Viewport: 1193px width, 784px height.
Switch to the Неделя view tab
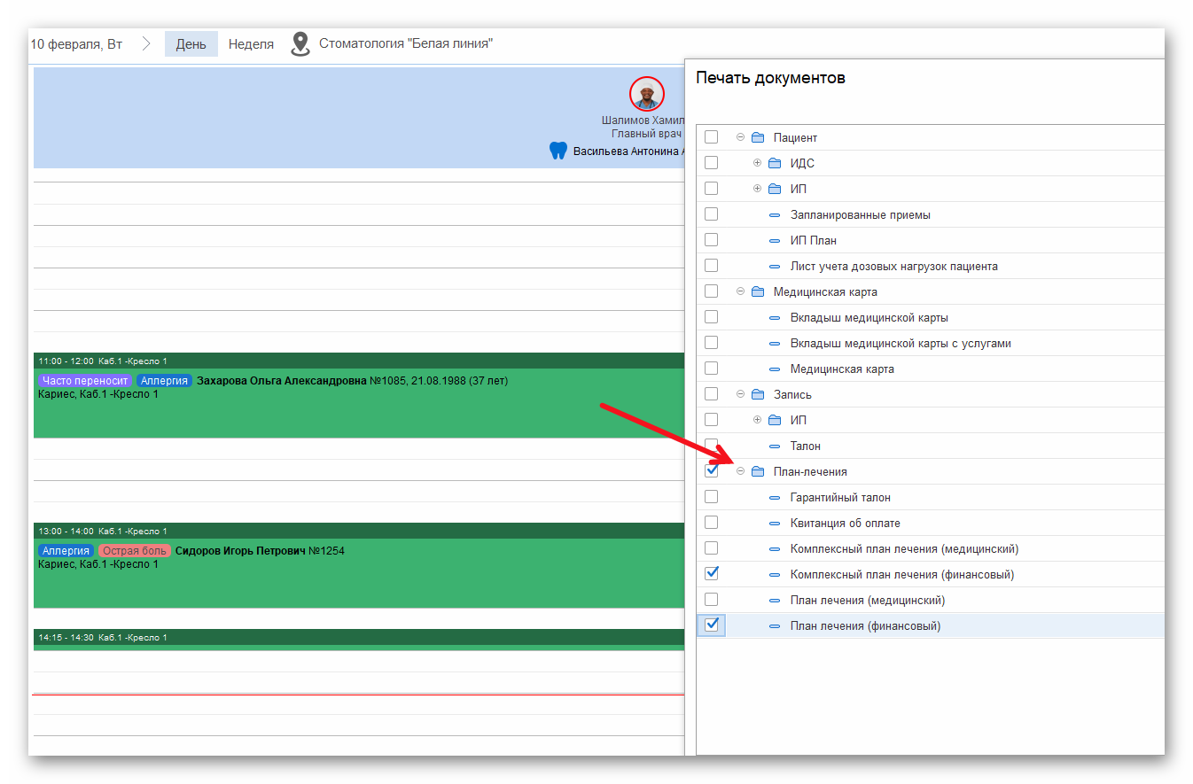point(251,43)
